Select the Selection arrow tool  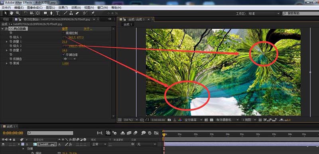pyautogui.click(x=6, y=13)
